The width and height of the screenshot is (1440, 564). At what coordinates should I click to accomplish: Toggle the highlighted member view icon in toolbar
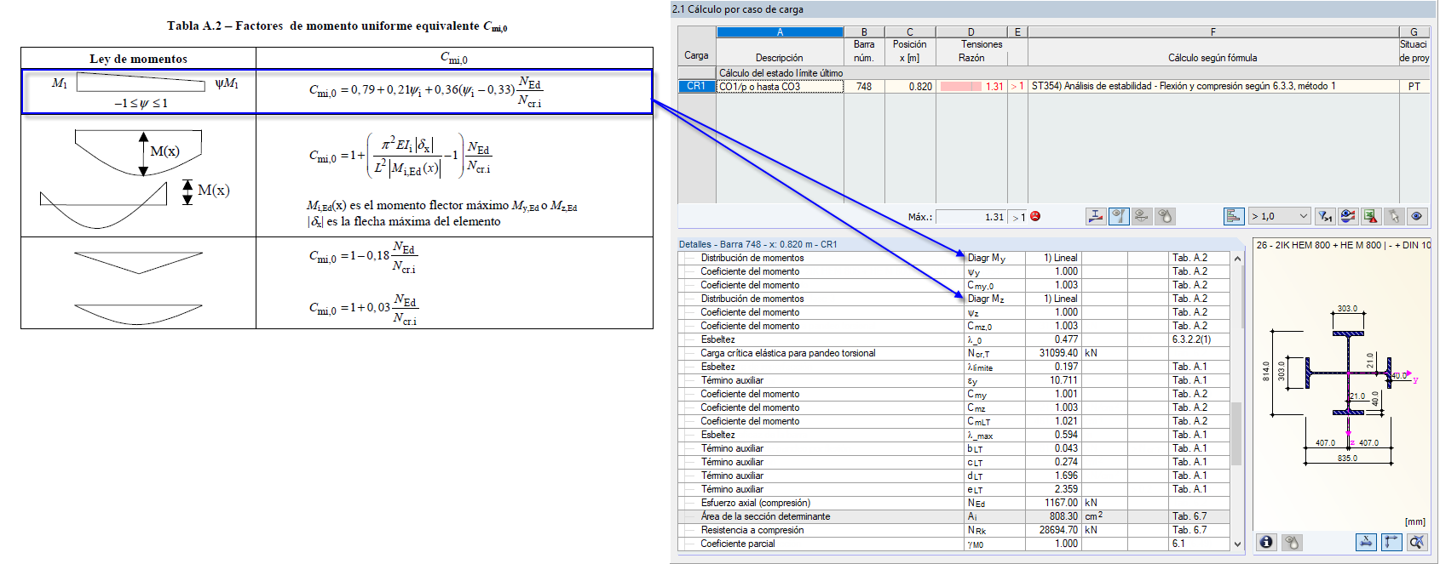coord(1120,216)
